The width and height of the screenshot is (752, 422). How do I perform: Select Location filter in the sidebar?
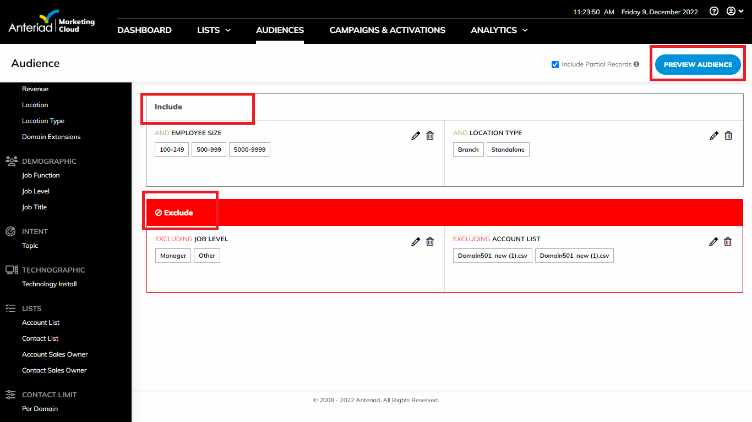[x=35, y=105]
